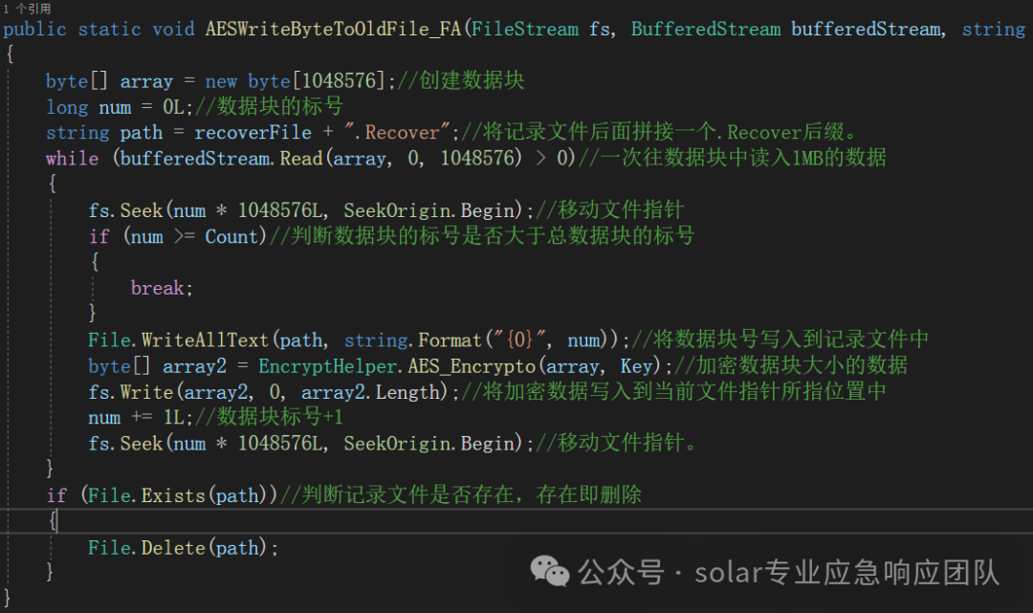The width and height of the screenshot is (1033, 613).
Task: Click the string.Format call
Action: (x=413, y=340)
